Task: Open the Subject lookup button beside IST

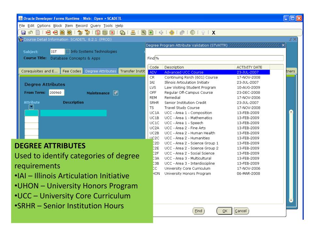Action: (68, 51)
